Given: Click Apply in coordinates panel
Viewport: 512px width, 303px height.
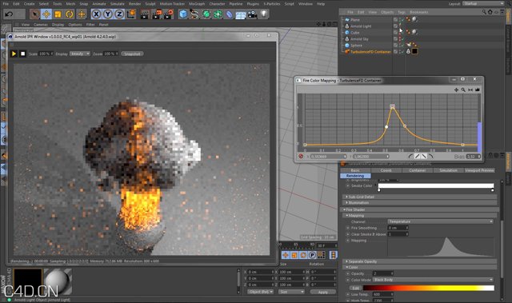Looking at the screenshot, I should [323, 292].
